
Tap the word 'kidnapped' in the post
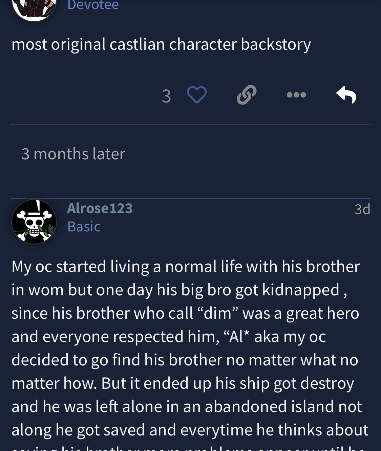[301, 290]
